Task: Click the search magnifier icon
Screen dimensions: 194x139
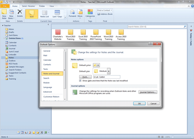Action: [185, 26]
